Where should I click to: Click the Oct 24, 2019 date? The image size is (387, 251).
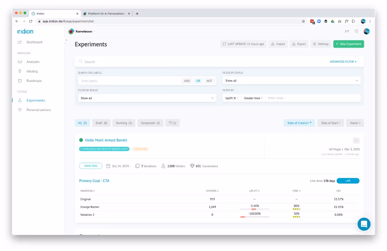point(119,166)
